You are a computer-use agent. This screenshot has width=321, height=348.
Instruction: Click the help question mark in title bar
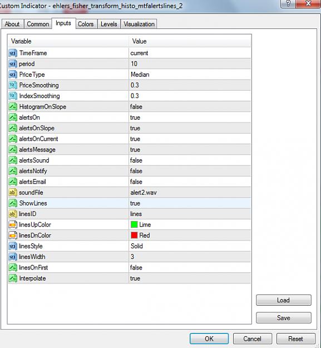tap(288, 3)
